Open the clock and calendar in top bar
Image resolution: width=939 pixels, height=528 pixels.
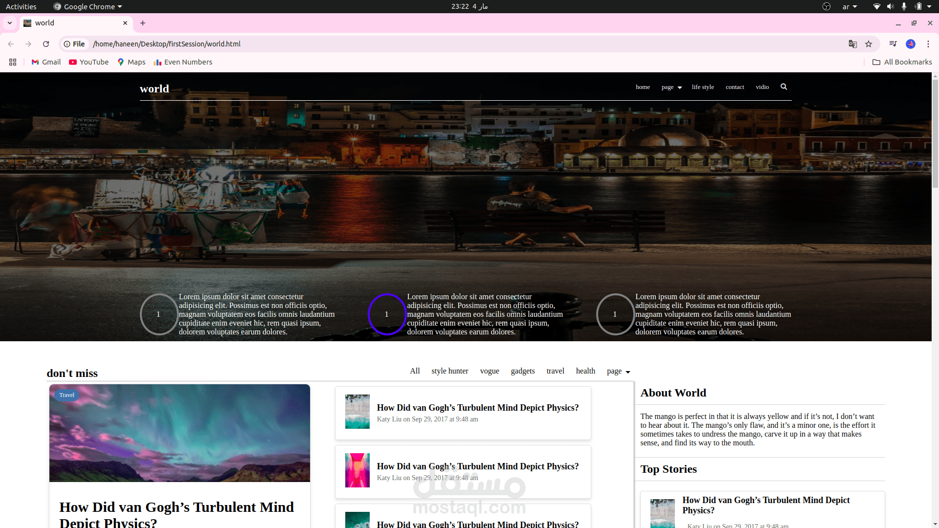469,6
